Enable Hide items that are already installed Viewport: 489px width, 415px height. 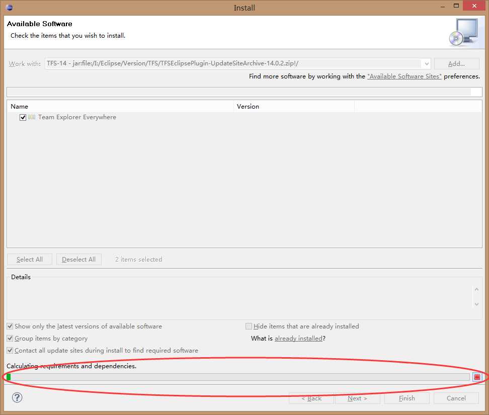249,326
